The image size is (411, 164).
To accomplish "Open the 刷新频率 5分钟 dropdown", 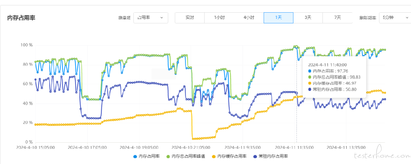I will tap(395, 18).
